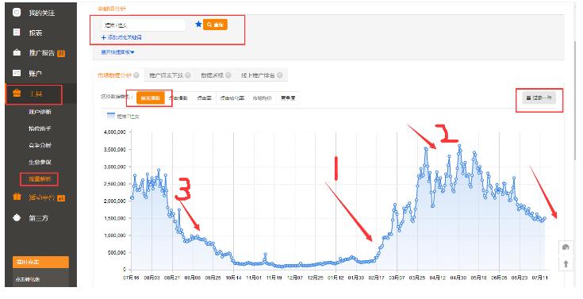Click help icon beside 线上推广排名 tab
Viewport: 583px width, 299px height.
click(279, 75)
